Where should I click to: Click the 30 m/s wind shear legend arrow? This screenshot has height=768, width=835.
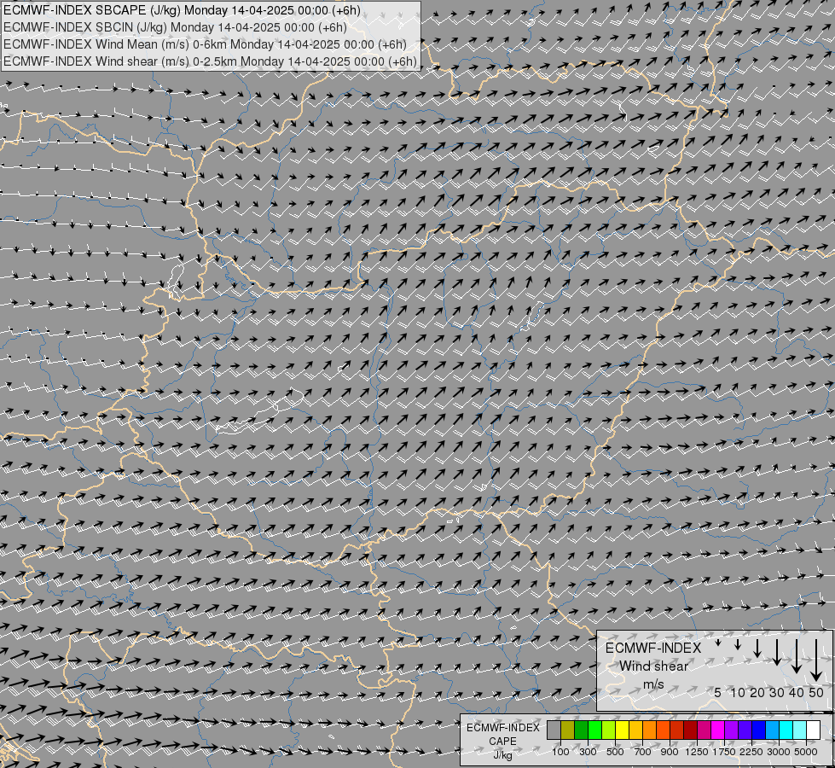coord(777,652)
